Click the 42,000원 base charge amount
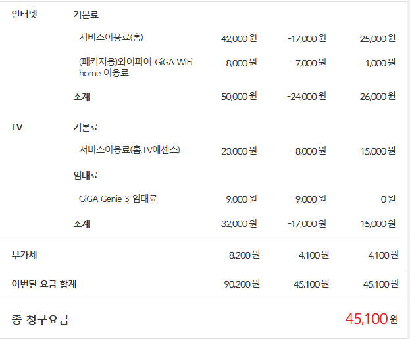The image size is (410, 339). pyautogui.click(x=239, y=38)
